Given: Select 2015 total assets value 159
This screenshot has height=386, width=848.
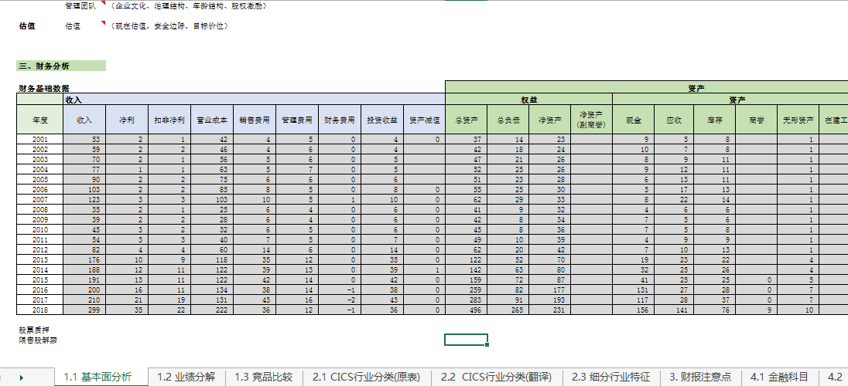Looking at the screenshot, I should [x=467, y=279].
